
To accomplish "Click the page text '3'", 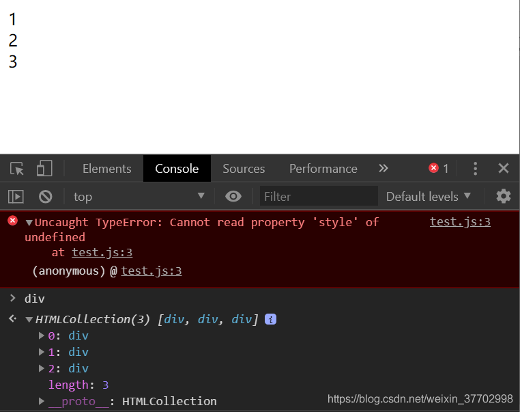I will pyautogui.click(x=12, y=61).
